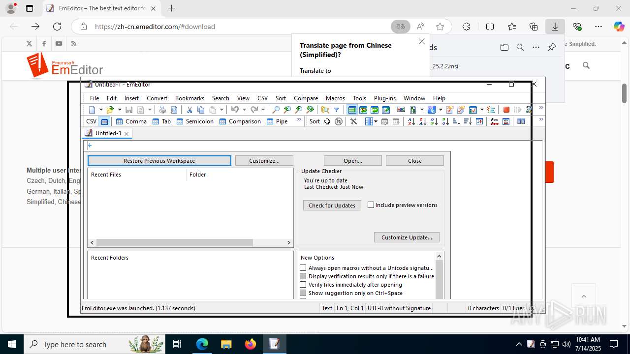Open the CSV menu
The image size is (630, 354).
262,98
